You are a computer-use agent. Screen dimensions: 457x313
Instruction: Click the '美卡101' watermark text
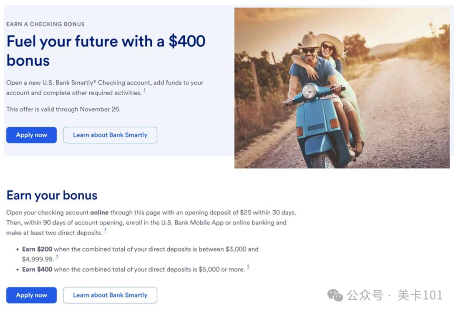(420, 295)
